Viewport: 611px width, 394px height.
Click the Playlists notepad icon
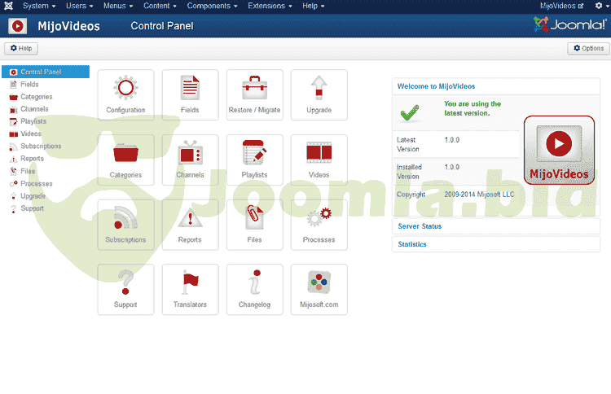254,153
